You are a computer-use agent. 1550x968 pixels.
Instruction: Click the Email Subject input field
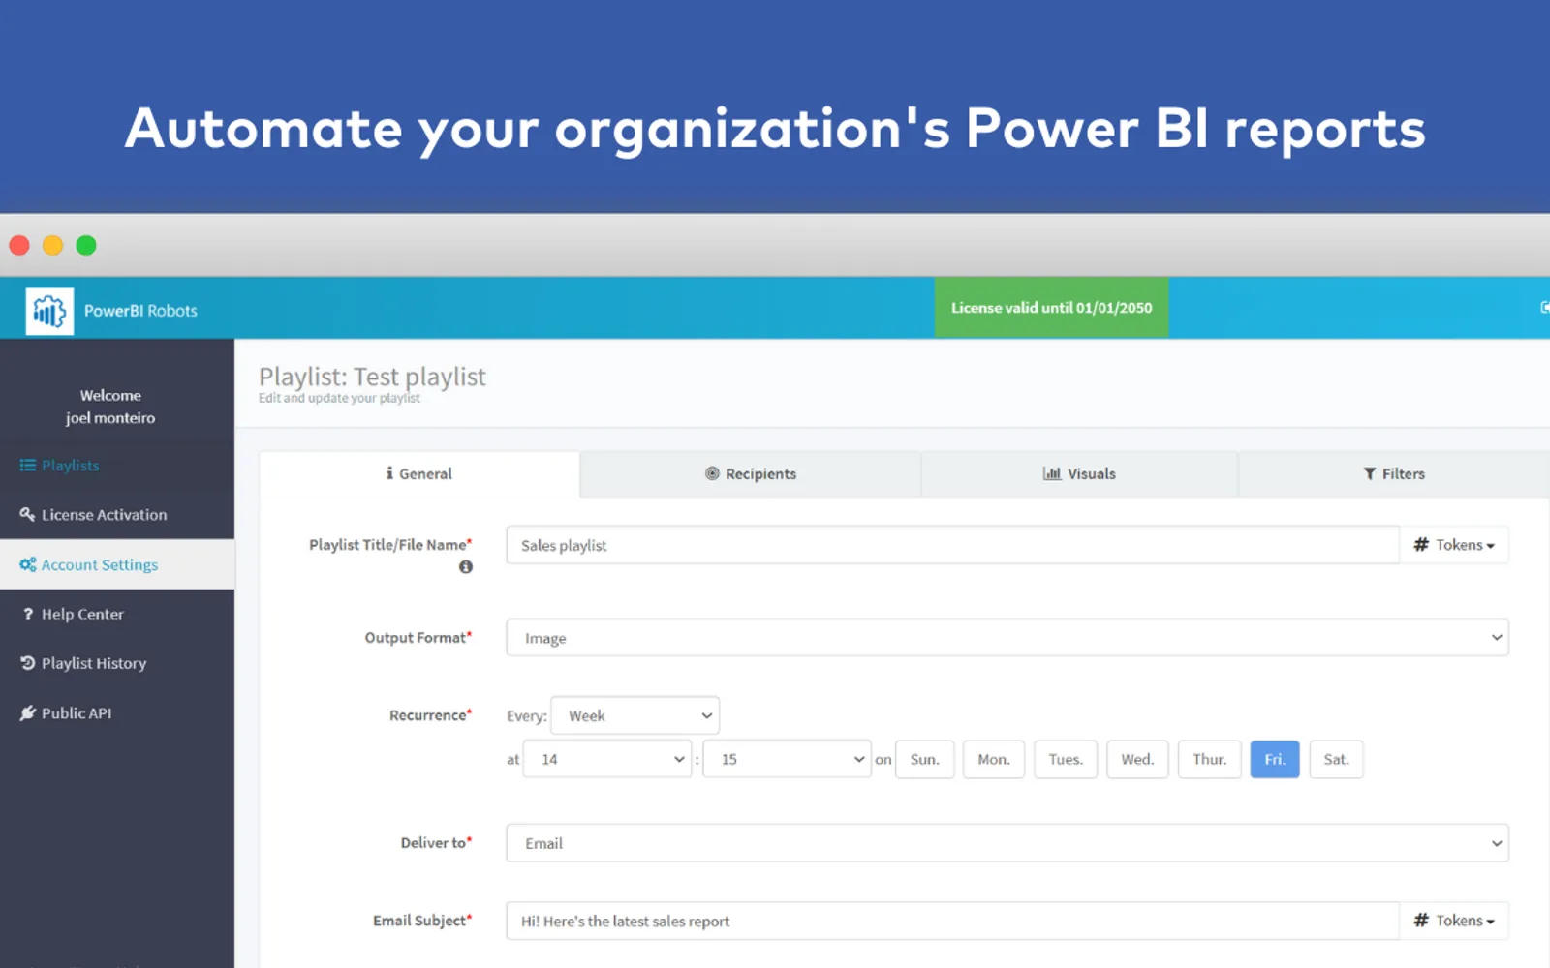click(953, 921)
